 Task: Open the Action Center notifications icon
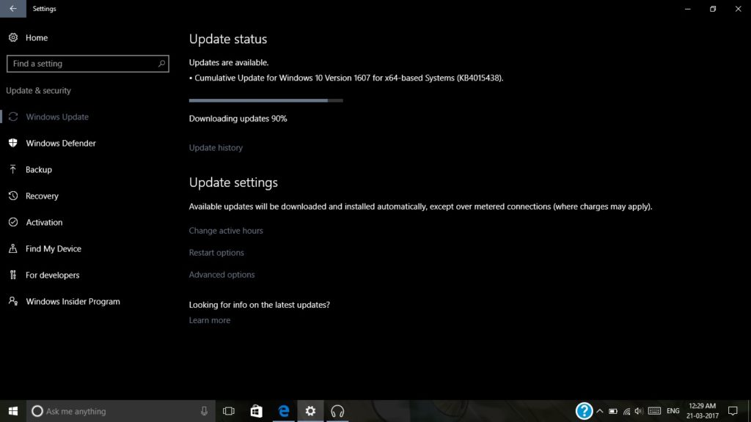pos(733,411)
